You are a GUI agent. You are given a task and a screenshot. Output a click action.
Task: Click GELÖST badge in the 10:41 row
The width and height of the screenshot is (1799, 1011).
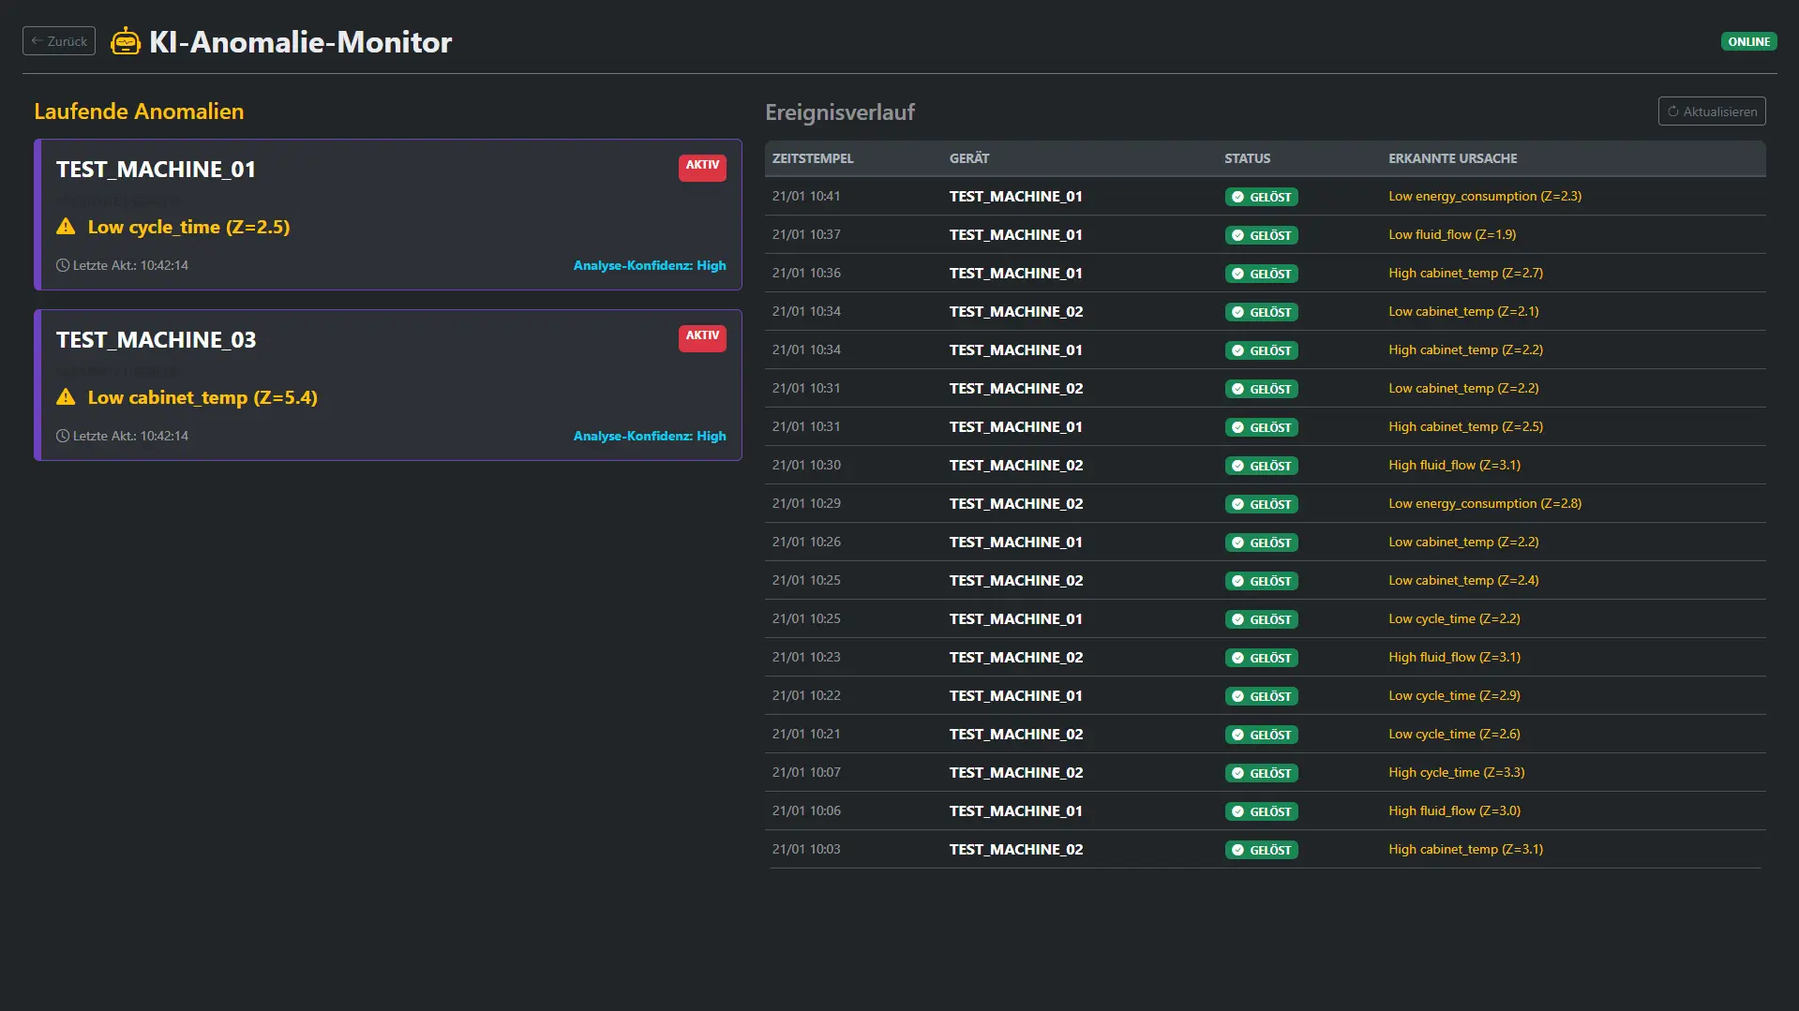[x=1261, y=197]
